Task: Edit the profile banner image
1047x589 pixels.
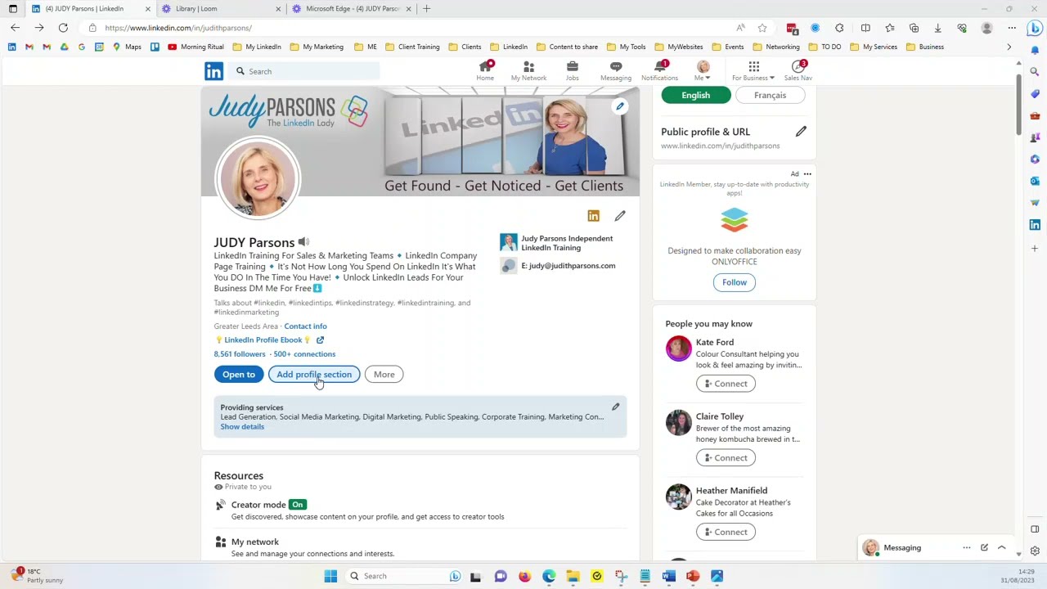Action: click(620, 106)
